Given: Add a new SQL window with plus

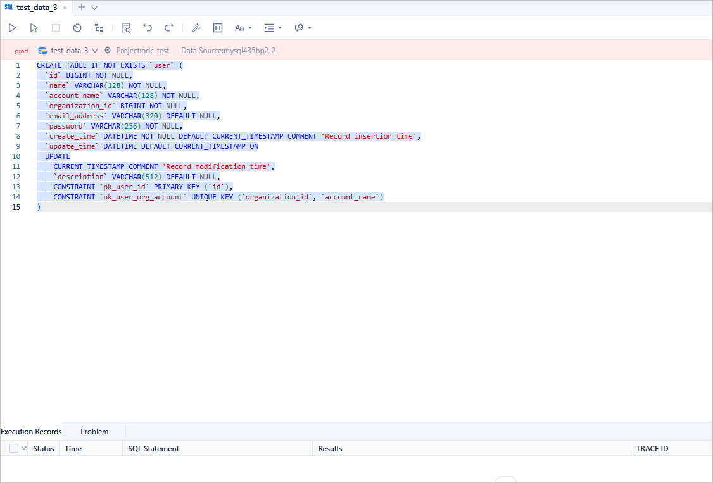Looking at the screenshot, I should tap(81, 8).
